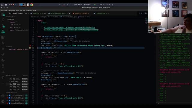Image resolution: width=192 pixels, height=108 pixels.
Task: Open the Manage gear at activity bar bottom
Action: (3, 101)
